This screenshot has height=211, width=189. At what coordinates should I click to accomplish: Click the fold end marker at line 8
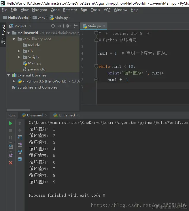(96, 80)
